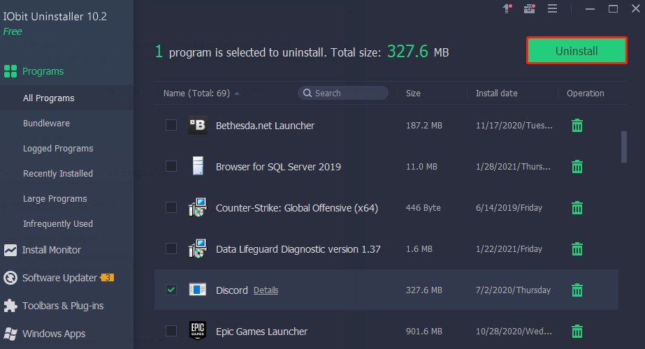Click the Search input field
Screen dimensions: 645x349
click(343, 93)
